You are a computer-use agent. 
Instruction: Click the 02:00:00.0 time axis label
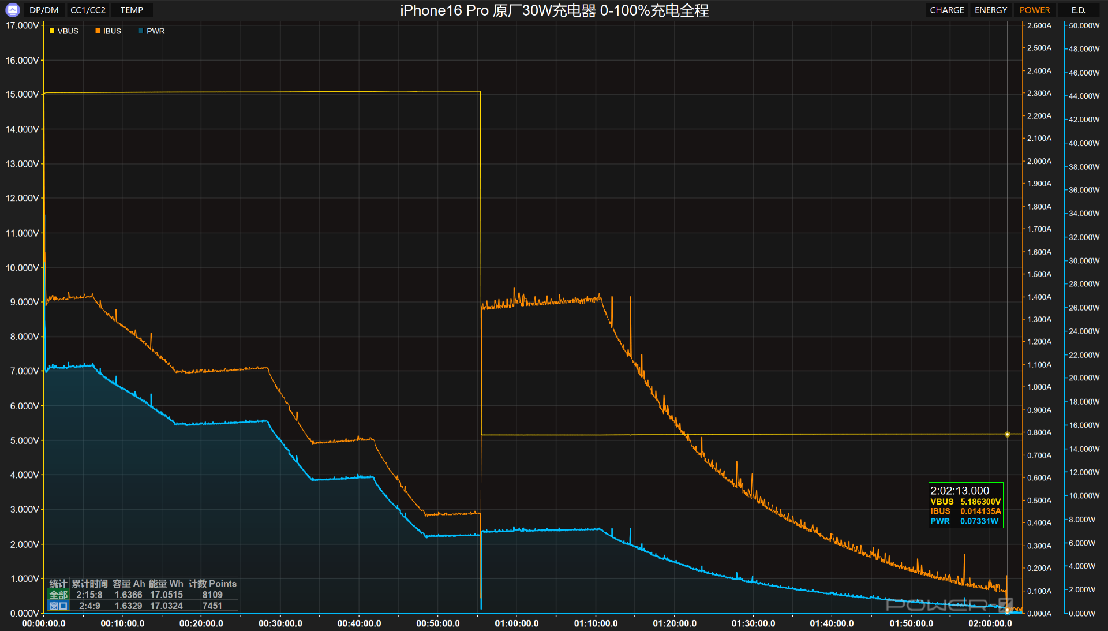(990, 623)
